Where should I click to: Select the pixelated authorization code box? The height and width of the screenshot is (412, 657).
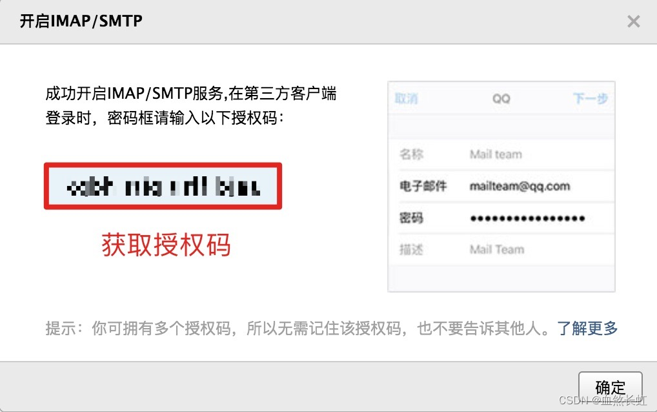[163, 186]
